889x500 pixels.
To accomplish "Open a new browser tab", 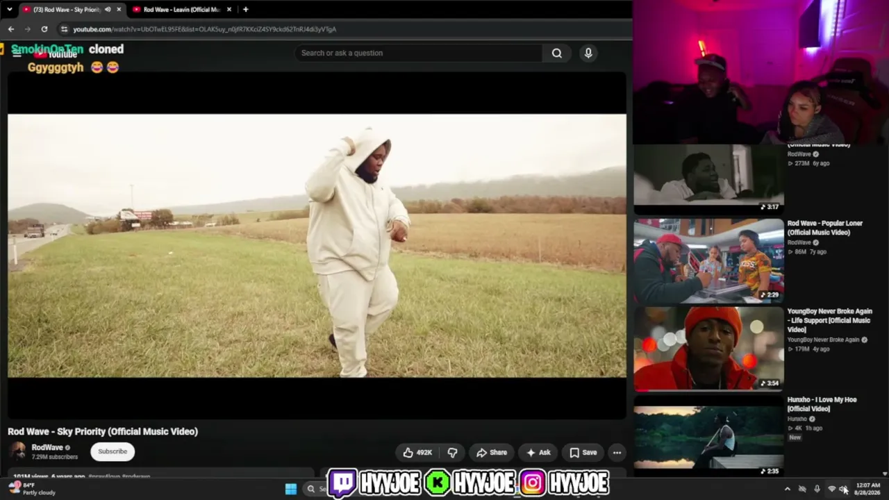I will (x=245, y=10).
